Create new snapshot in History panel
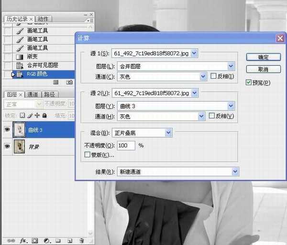Viewport: 287px width, 245px height. 69,82
